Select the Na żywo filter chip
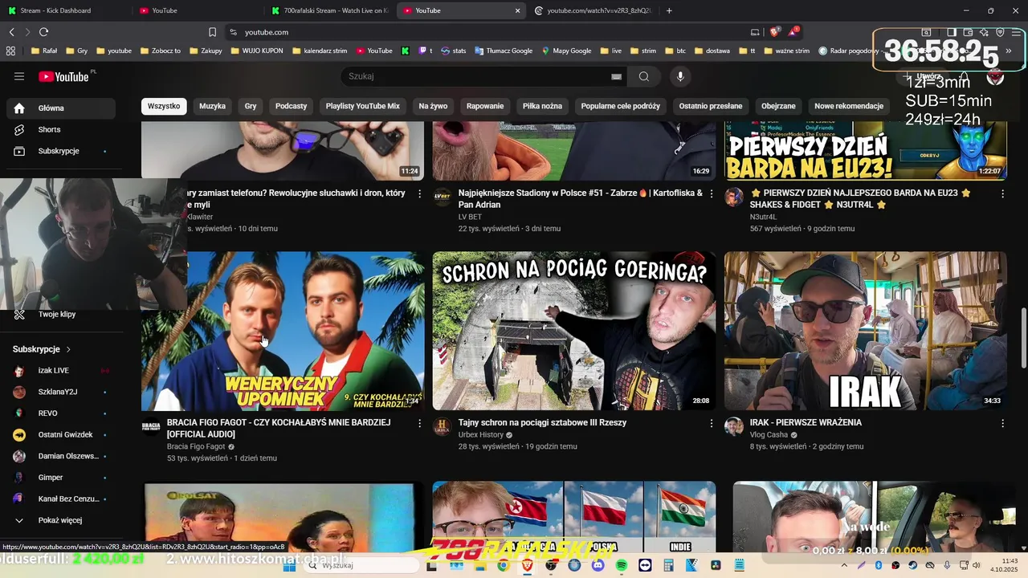 (433, 106)
